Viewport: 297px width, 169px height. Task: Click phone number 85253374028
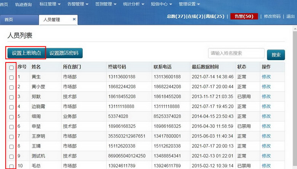pyautogui.click(x=167, y=116)
